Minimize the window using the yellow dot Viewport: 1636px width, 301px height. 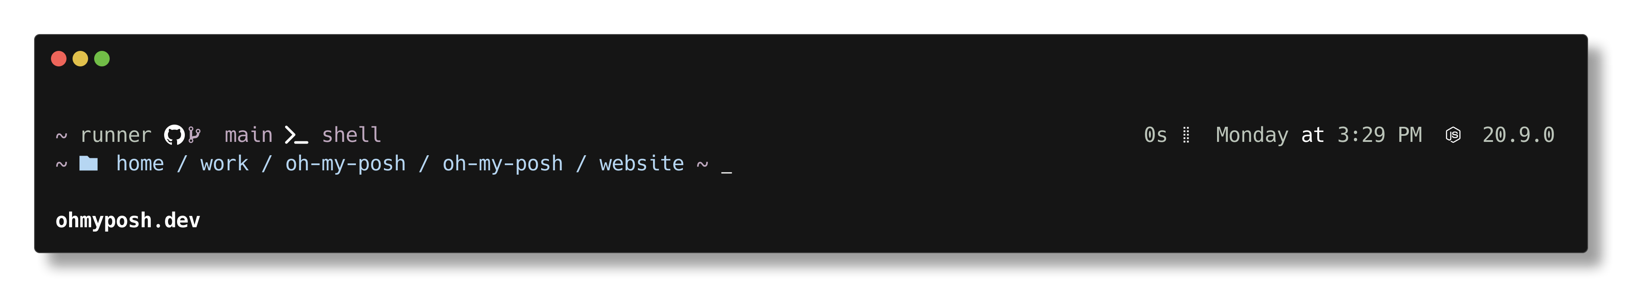tap(80, 59)
